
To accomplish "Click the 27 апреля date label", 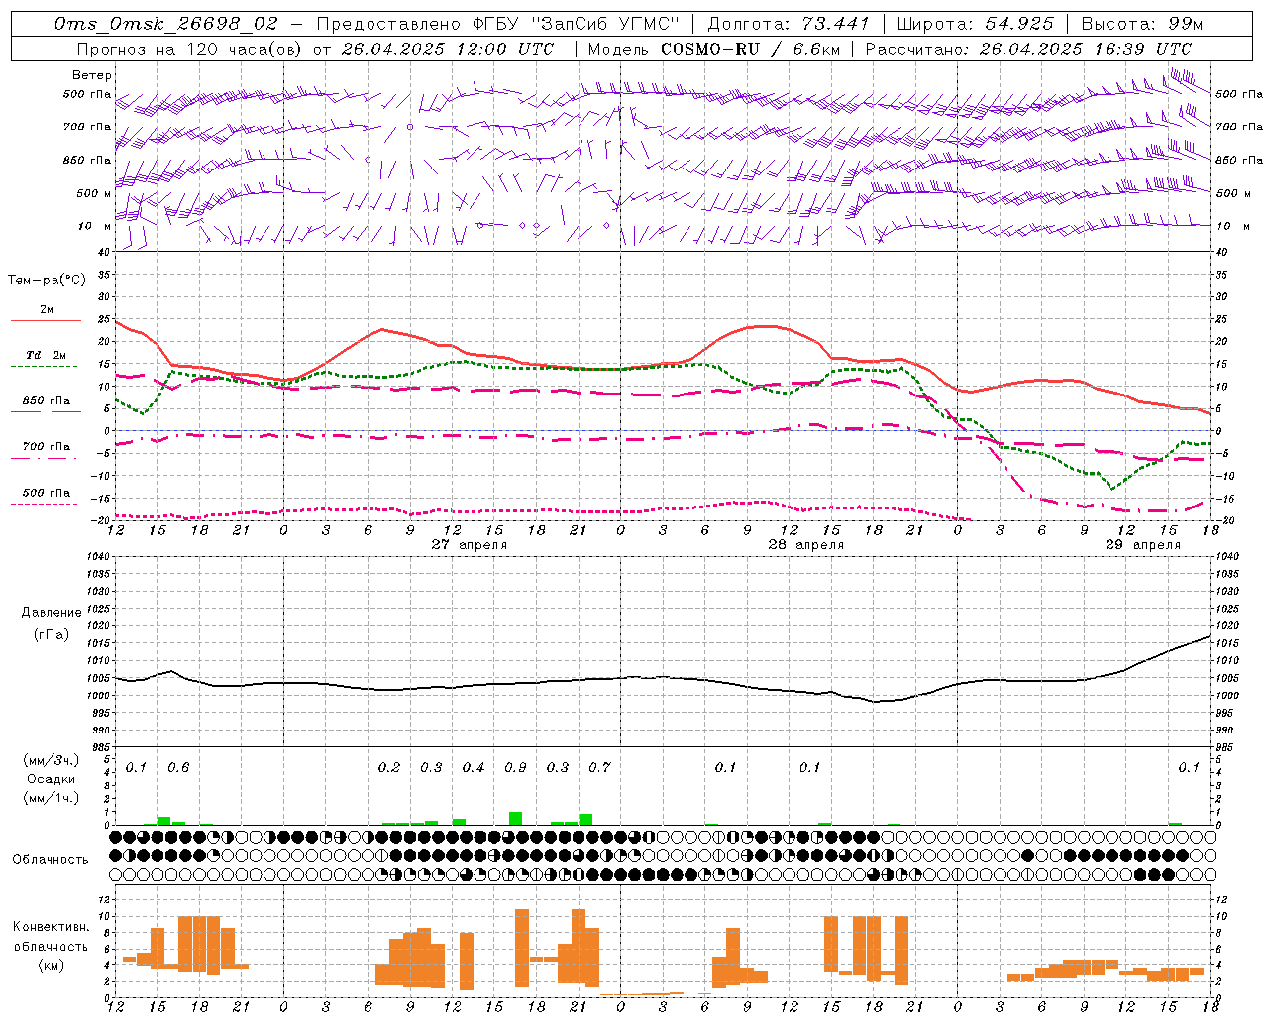I will (x=470, y=545).
